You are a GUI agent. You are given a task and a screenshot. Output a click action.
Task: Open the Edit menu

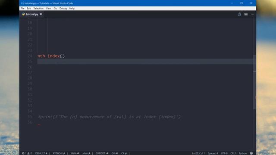coord(29,9)
